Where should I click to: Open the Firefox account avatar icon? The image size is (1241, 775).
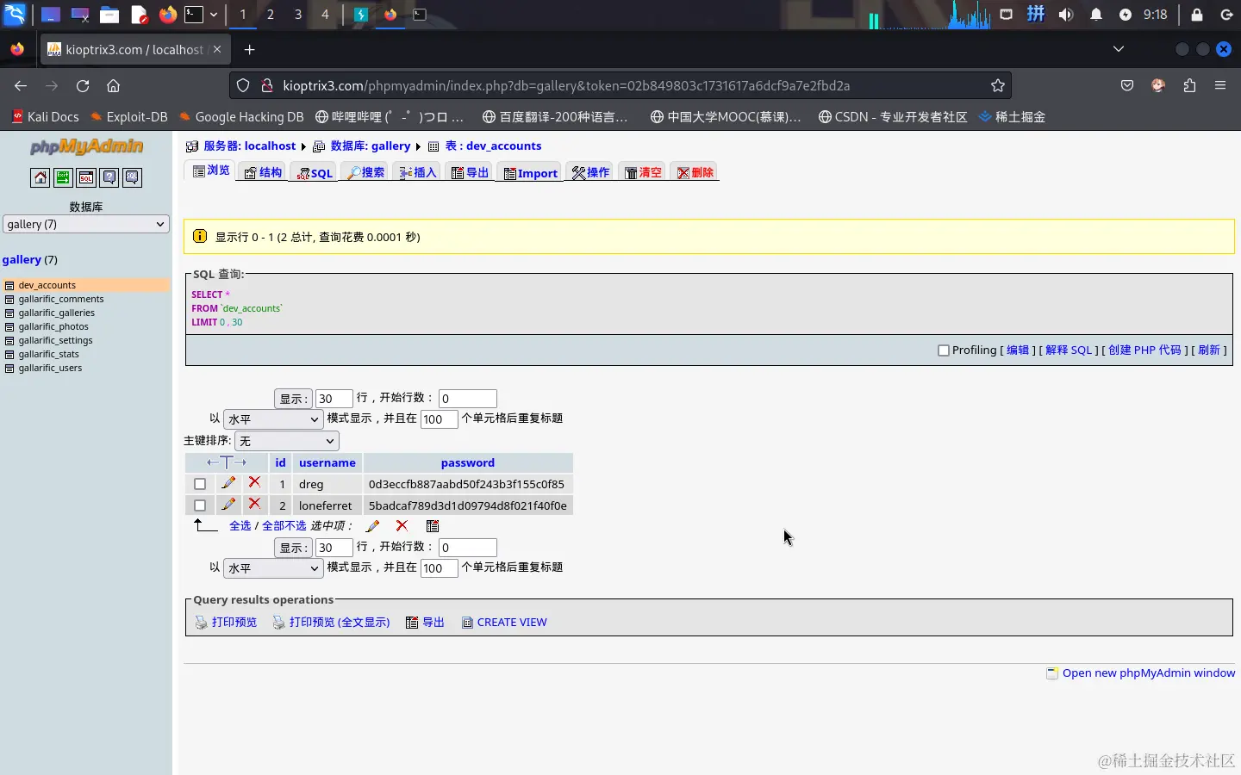click(x=1158, y=85)
